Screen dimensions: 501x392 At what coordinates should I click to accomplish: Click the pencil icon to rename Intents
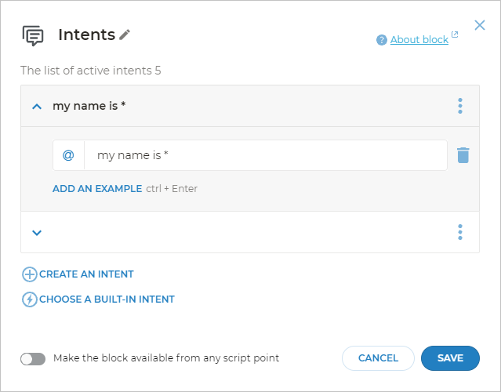coord(125,34)
